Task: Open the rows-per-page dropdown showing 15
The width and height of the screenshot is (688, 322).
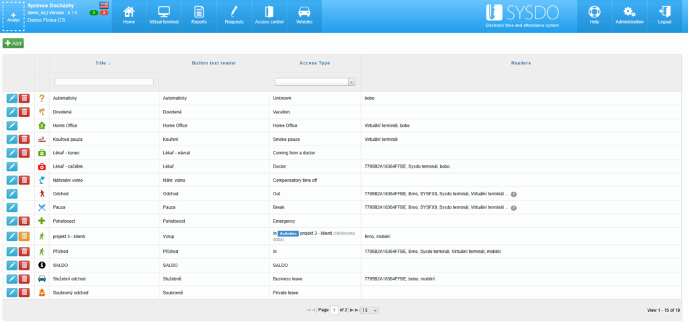Action: [x=370, y=310]
